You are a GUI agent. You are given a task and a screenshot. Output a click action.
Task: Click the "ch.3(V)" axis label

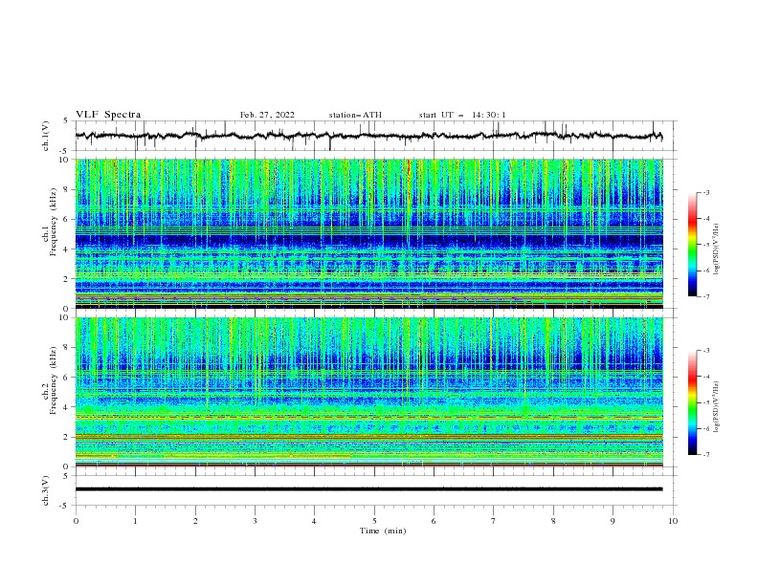46,490
